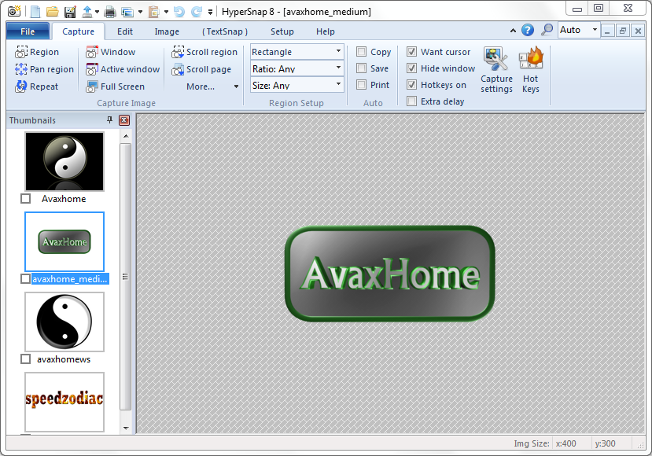Open a file with the folder icon
652x456 pixels.
[x=53, y=12]
